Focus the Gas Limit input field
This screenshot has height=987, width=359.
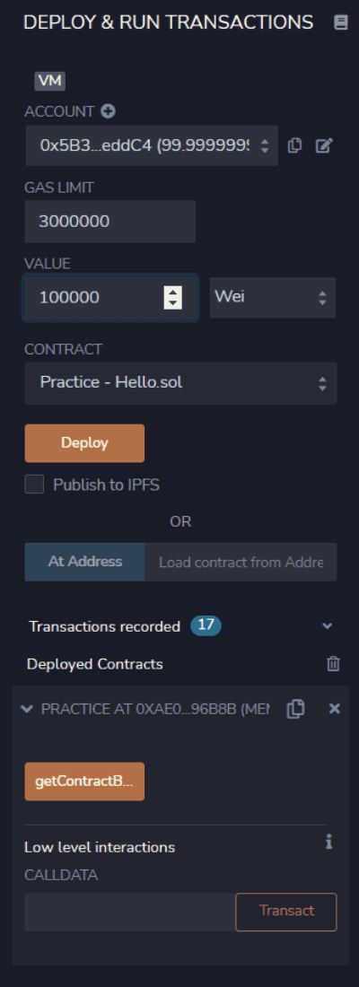point(110,222)
